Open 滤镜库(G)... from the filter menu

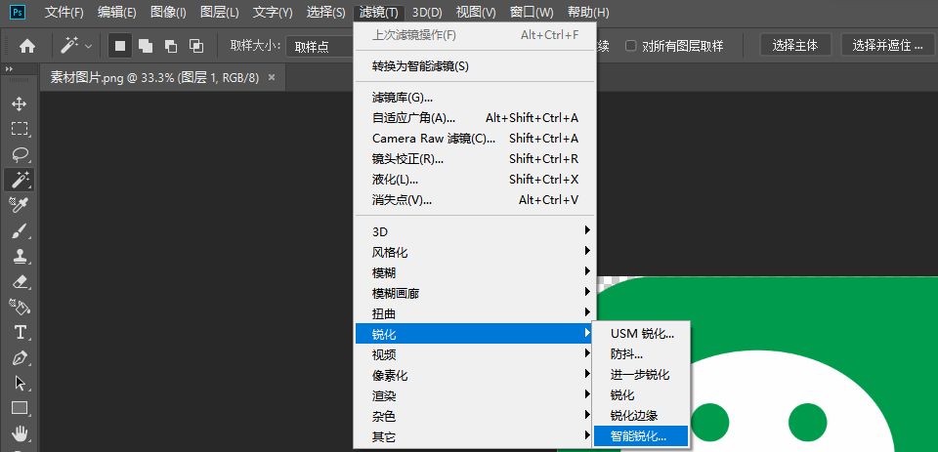475,97
